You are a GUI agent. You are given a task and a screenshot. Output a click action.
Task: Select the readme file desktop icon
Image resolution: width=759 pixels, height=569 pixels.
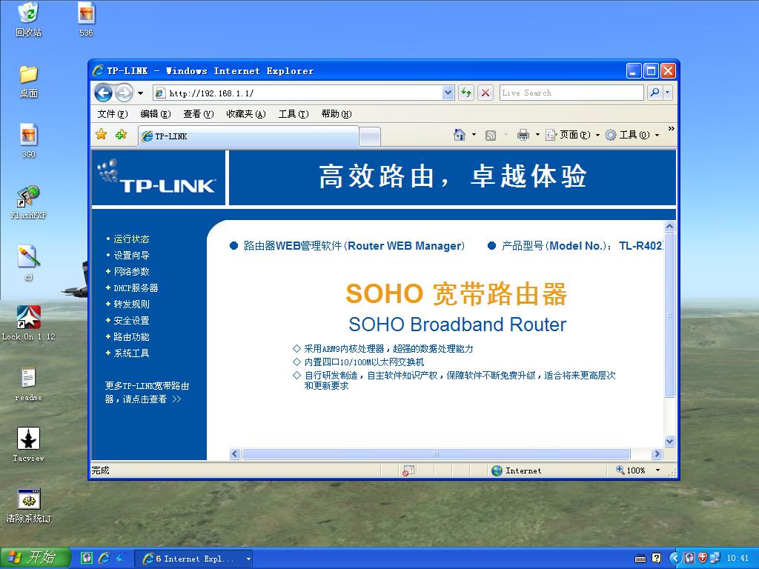[x=29, y=385]
